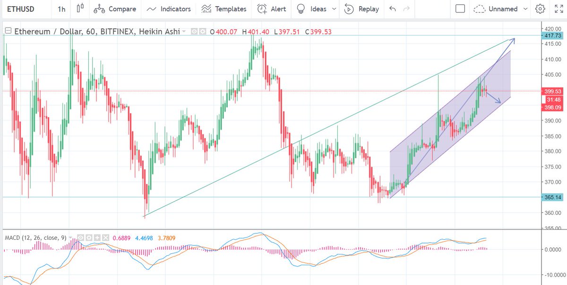Open Compare symbols dialog
Viewport: 567px width, 285px height.
(114, 9)
